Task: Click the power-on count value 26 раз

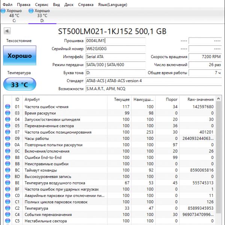Action: pyautogui.click(x=205, y=65)
